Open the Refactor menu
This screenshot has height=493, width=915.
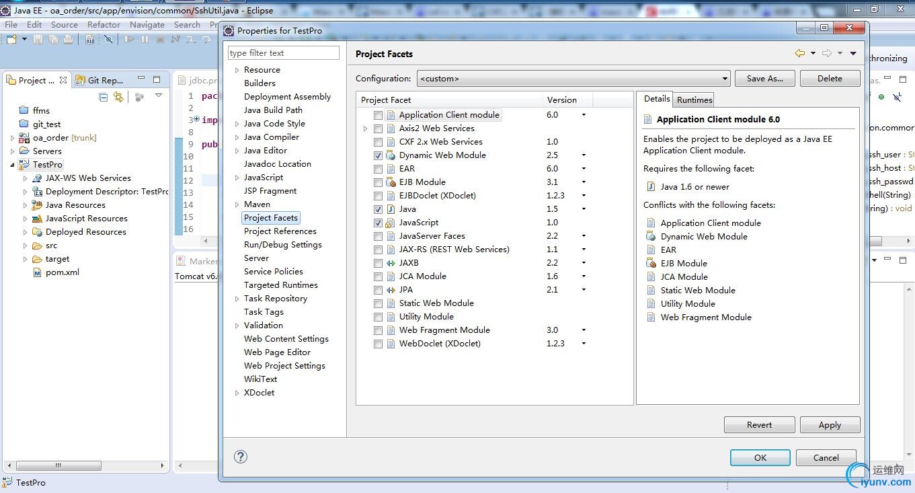click(104, 24)
